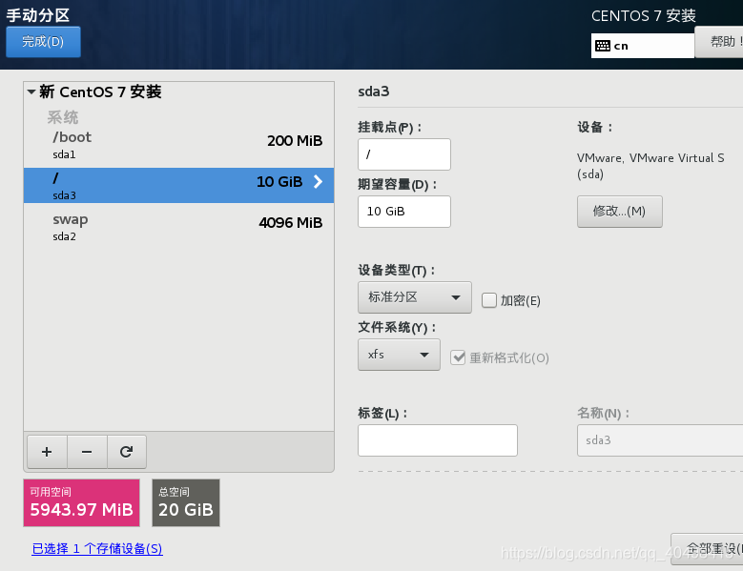The height and width of the screenshot is (571, 743).
Task: Open the 设备类型 dropdown showing 标准分区
Action: 415,297
